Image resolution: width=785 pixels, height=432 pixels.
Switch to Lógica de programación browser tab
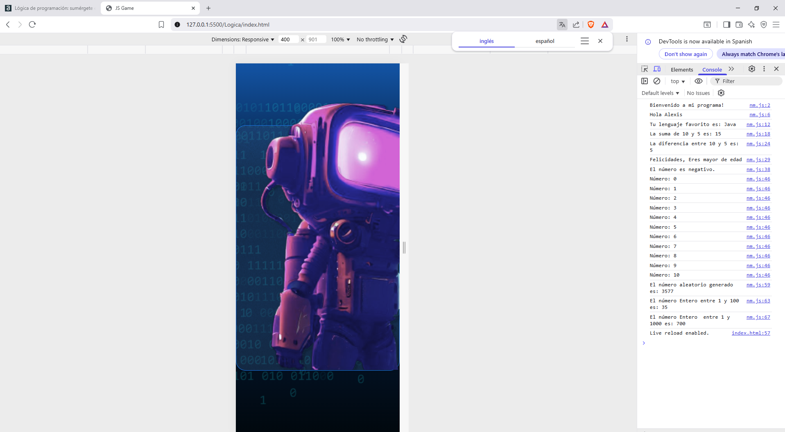50,8
